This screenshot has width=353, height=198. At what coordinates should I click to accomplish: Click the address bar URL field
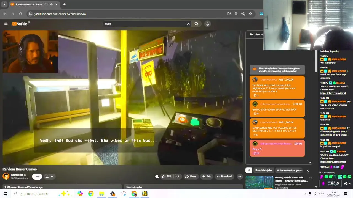coord(127,14)
